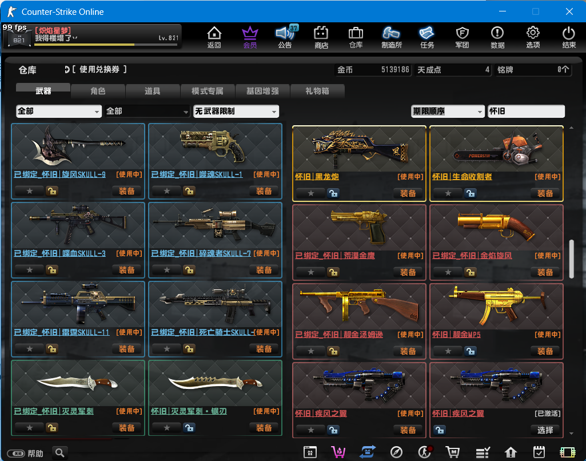Click the scrollbar down arrow
Image resolution: width=586 pixels, height=461 pixels.
click(x=572, y=434)
